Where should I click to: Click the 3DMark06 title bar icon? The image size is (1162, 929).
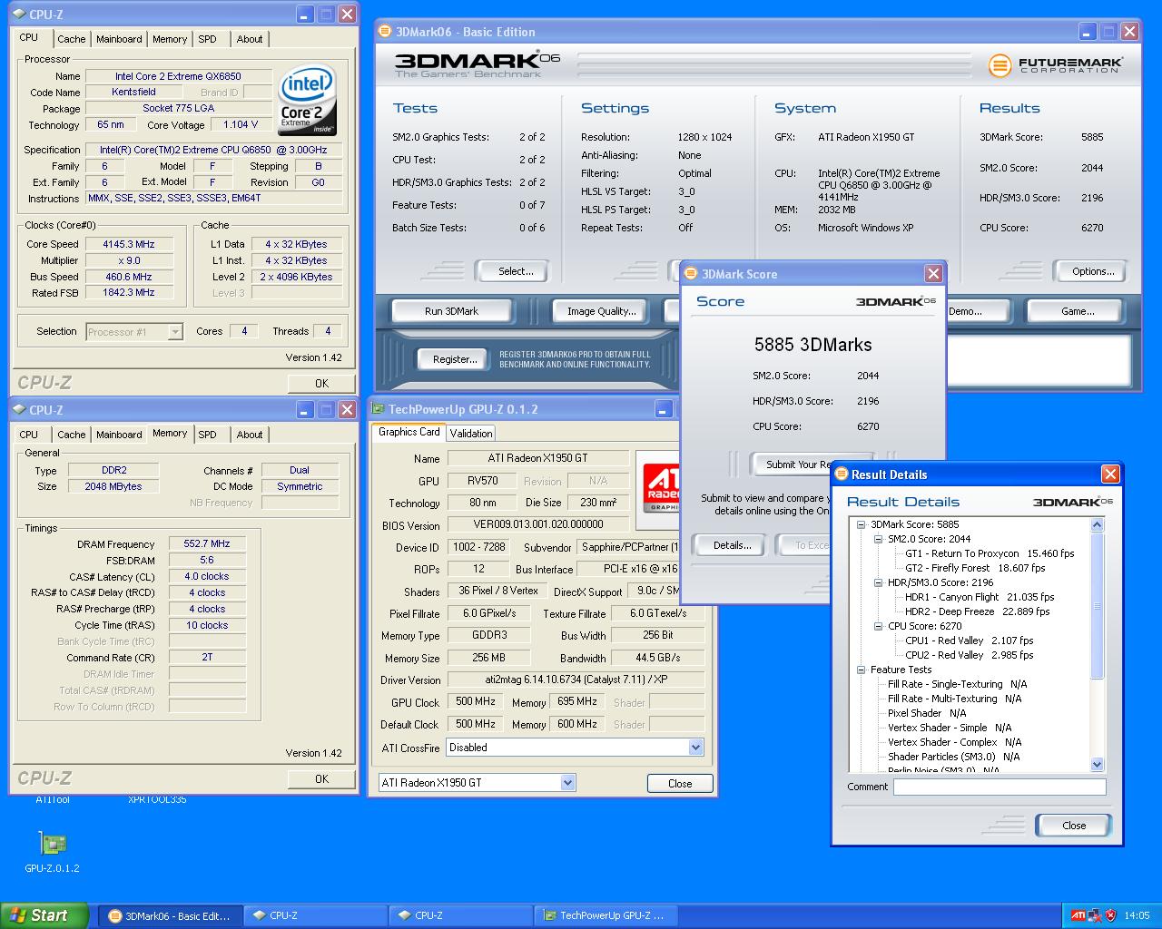[385, 32]
